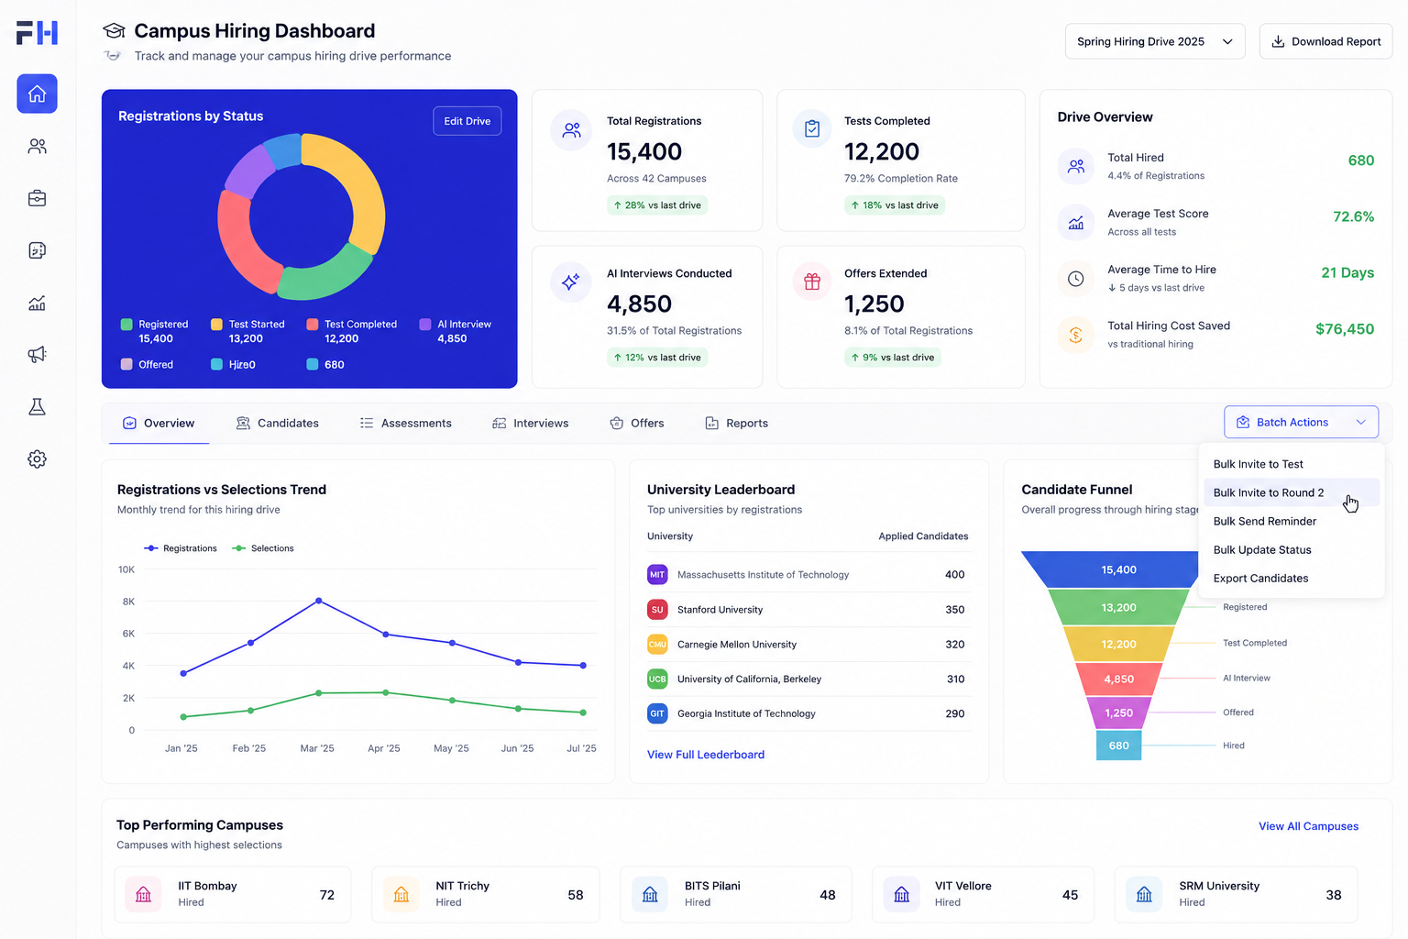Screen dimensions: 1408x939
Task: Switch to the Candidates tab
Action: pyautogui.click(x=278, y=424)
